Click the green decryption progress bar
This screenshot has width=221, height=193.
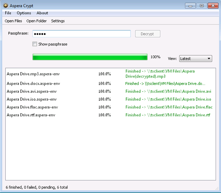[90, 57]
